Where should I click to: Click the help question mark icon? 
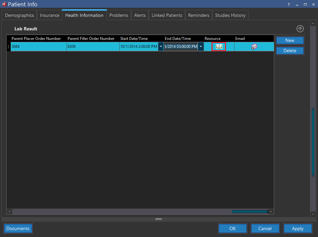tap(289, 4)
